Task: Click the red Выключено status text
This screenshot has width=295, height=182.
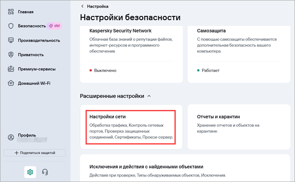Action: pyautogui.click(x=105, y=70)
